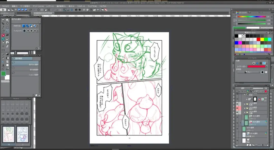Click the new document icon in command bar
The height and width of the screenshot is (150, 274).
[x=9, y=10]
